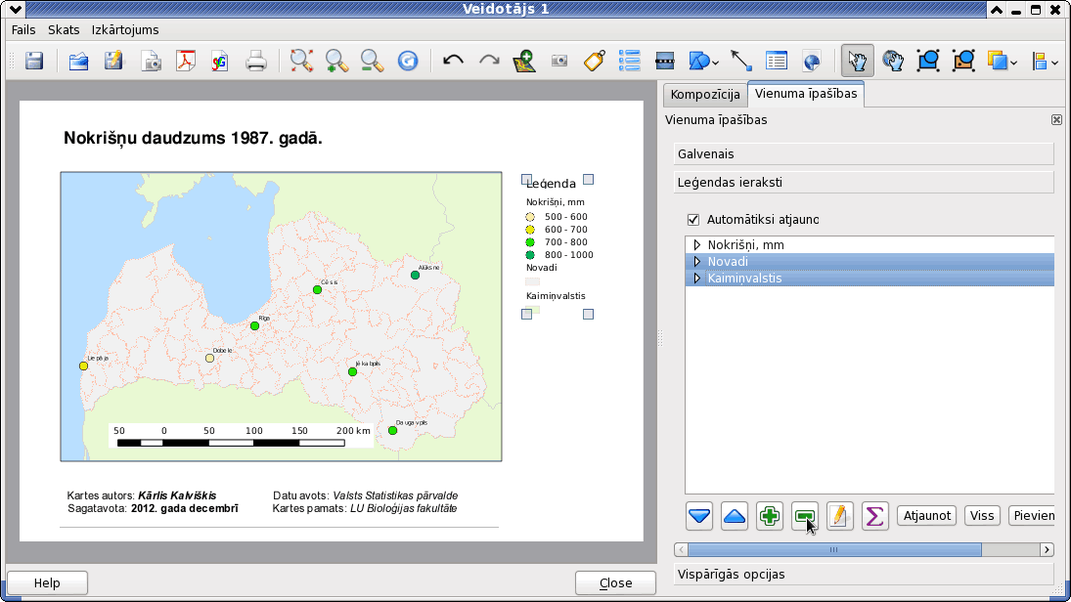Select the Add scalebar tool

tap(664, 62)
